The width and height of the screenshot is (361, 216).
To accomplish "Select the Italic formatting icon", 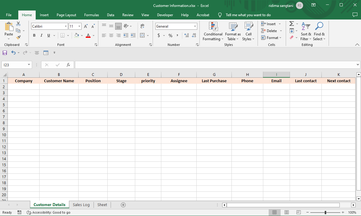I will tap(41, 35).
